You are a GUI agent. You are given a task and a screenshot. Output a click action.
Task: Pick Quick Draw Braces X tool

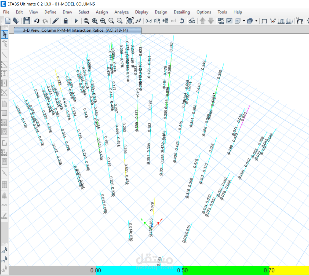pyautogui.click(x=4, y=92)
